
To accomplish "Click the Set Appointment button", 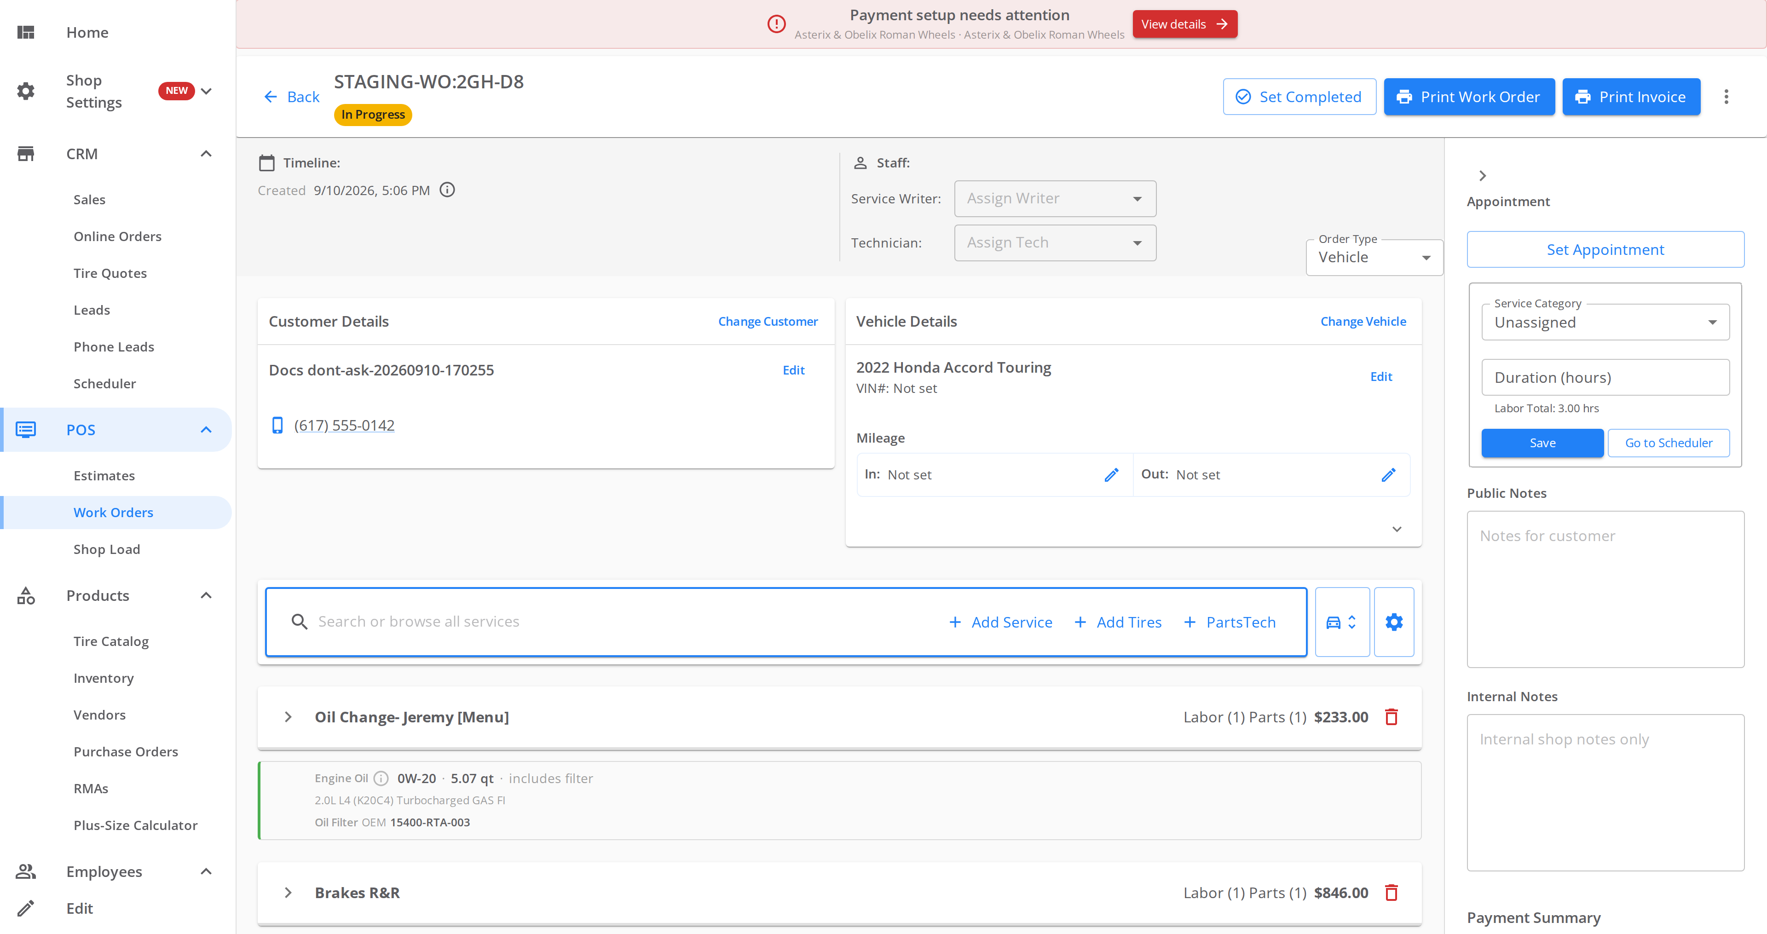I will [1605, 250].
